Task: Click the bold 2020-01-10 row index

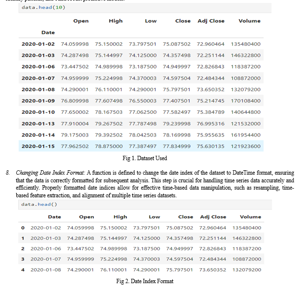Action: [38, 112]
